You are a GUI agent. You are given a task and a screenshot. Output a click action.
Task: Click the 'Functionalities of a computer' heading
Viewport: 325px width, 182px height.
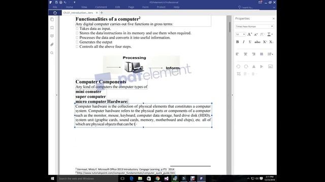click(108, 19)
